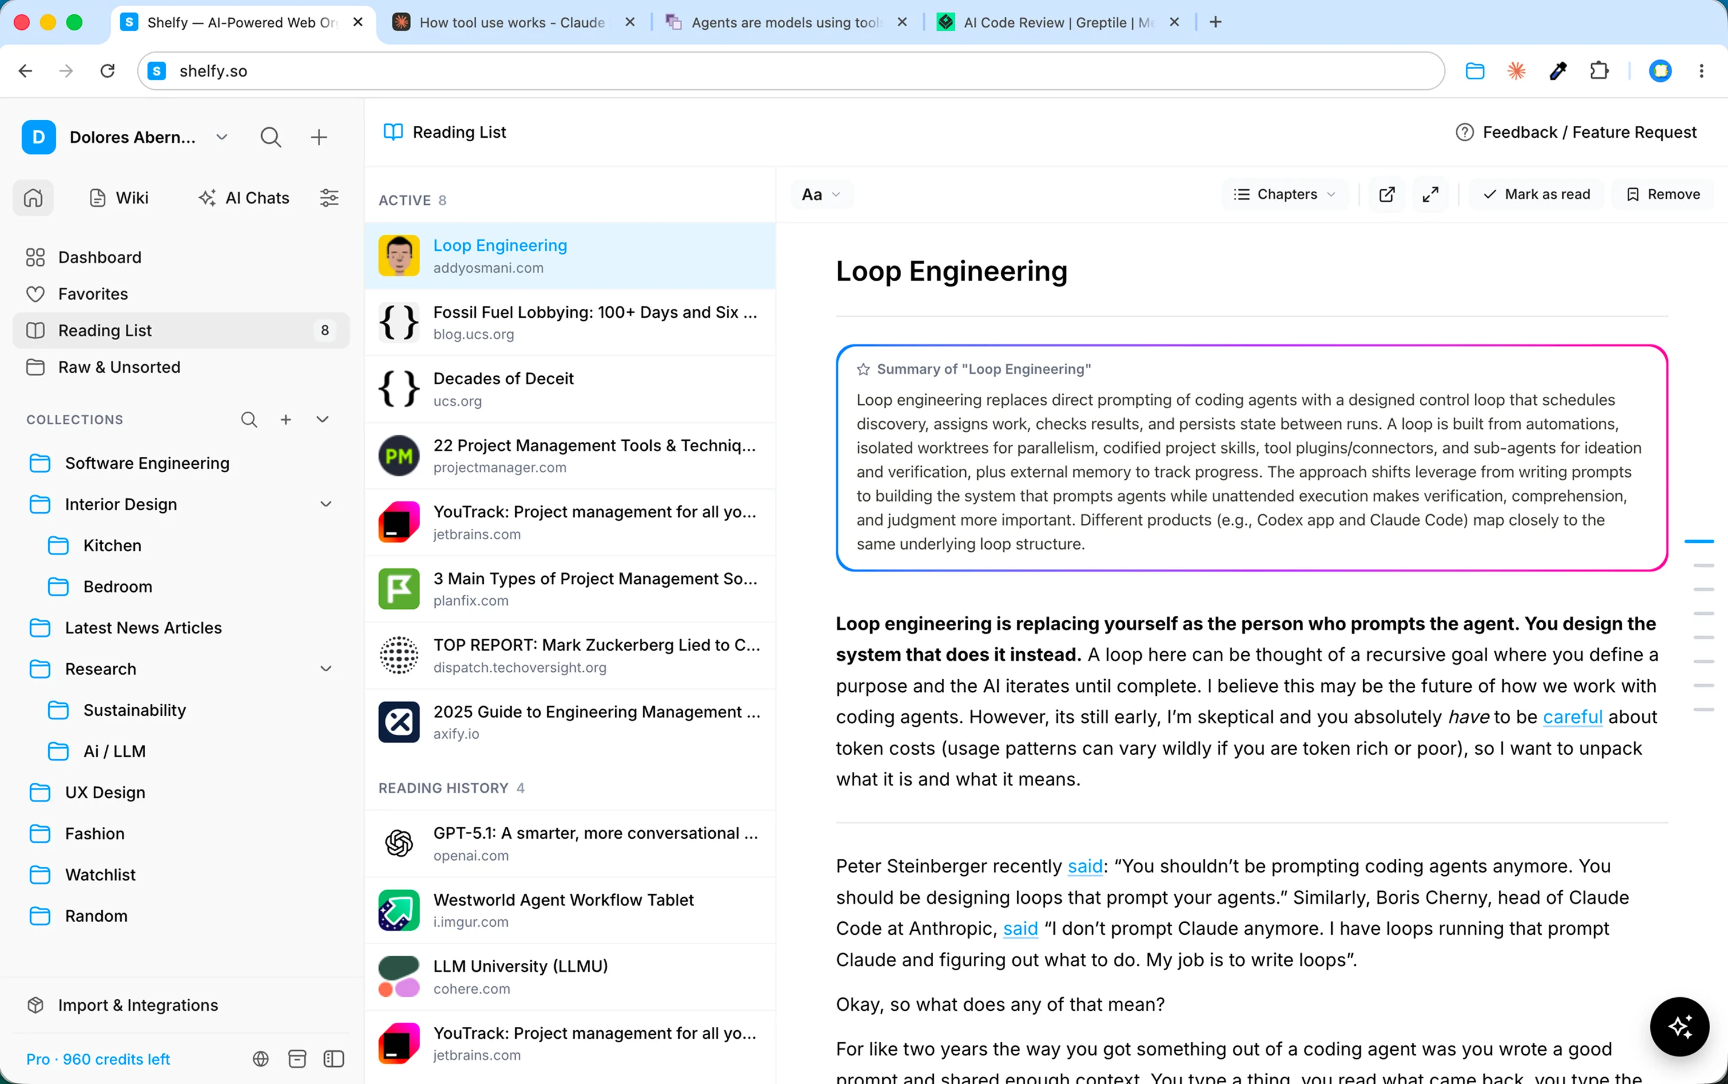Click the plus icon beside workspace search
Screen dimensions: 1728x1084
pos(319,137)
